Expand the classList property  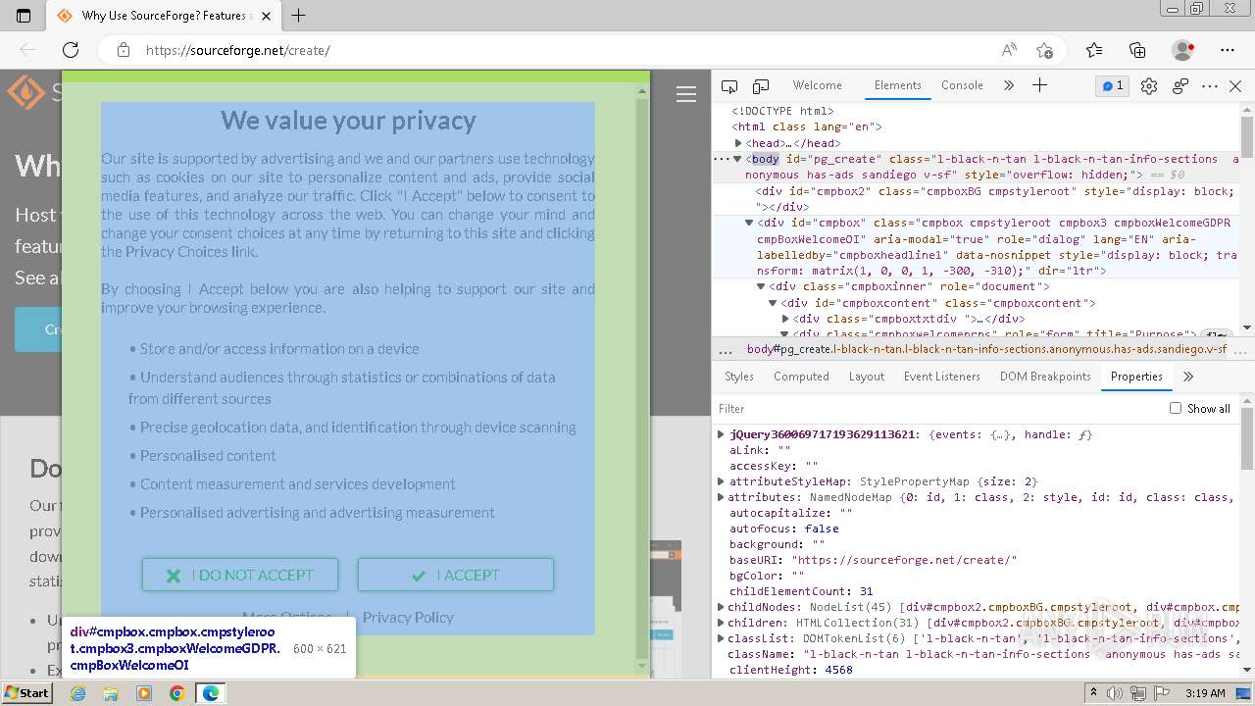pyautogui.click(x=722, y=638)
